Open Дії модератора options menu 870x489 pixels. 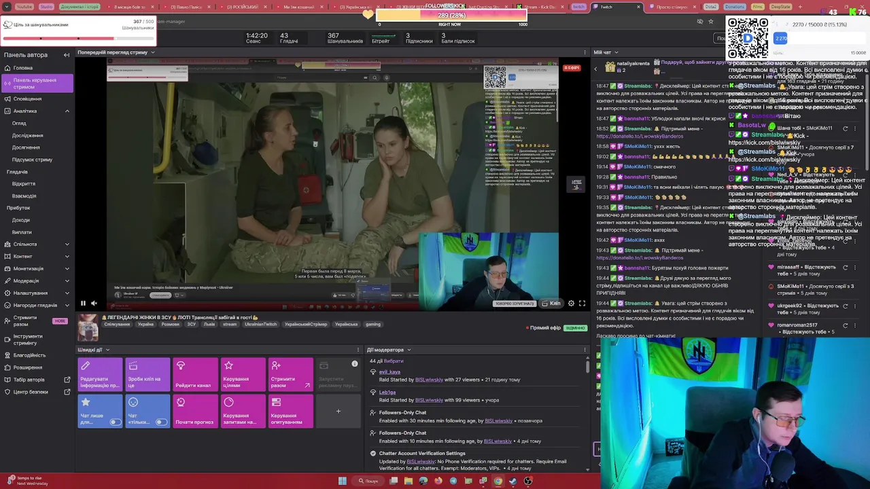pyautogui.click(x=585, y=350)
